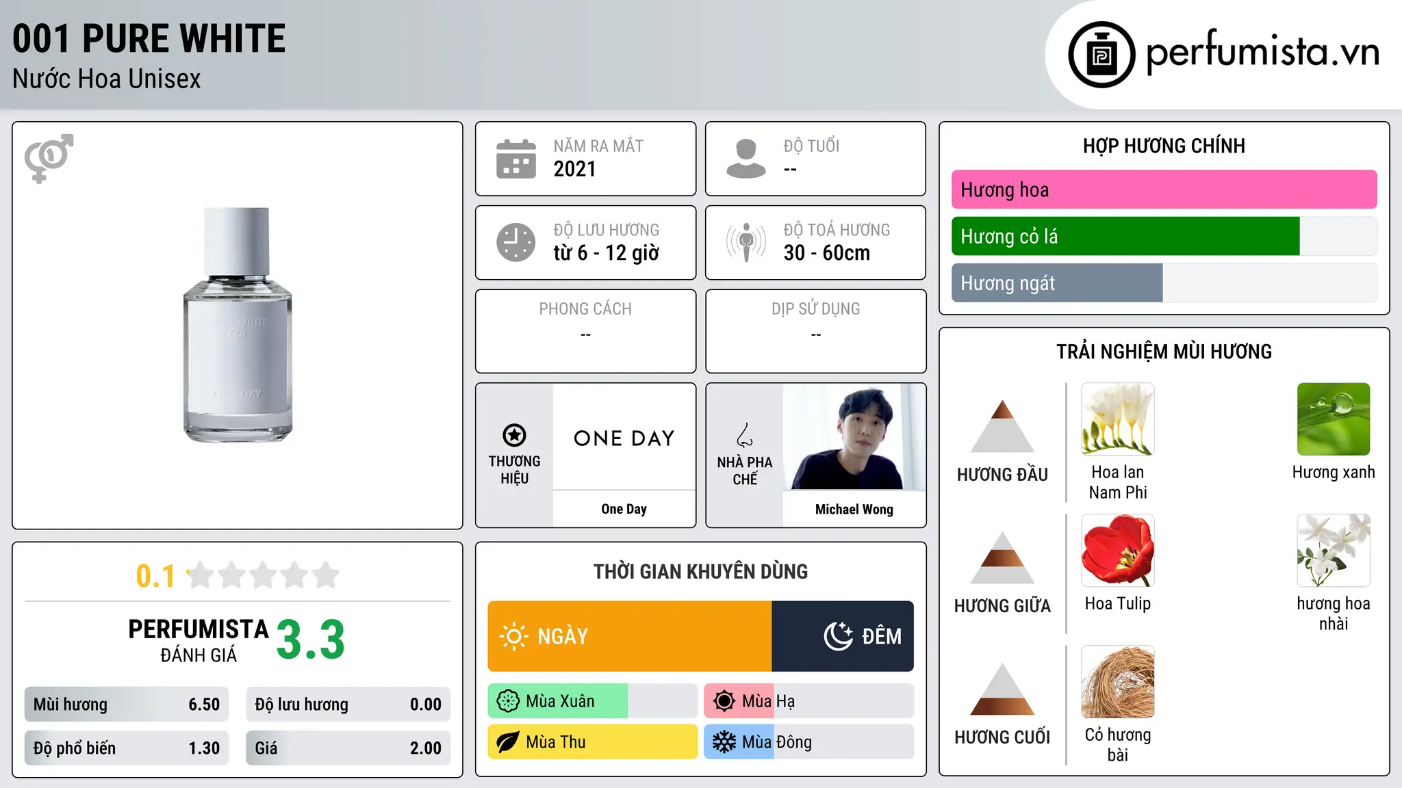Click the Michael Wong perfumer photo
This screenshot has width=1402, height=788.
click(854, 436)
